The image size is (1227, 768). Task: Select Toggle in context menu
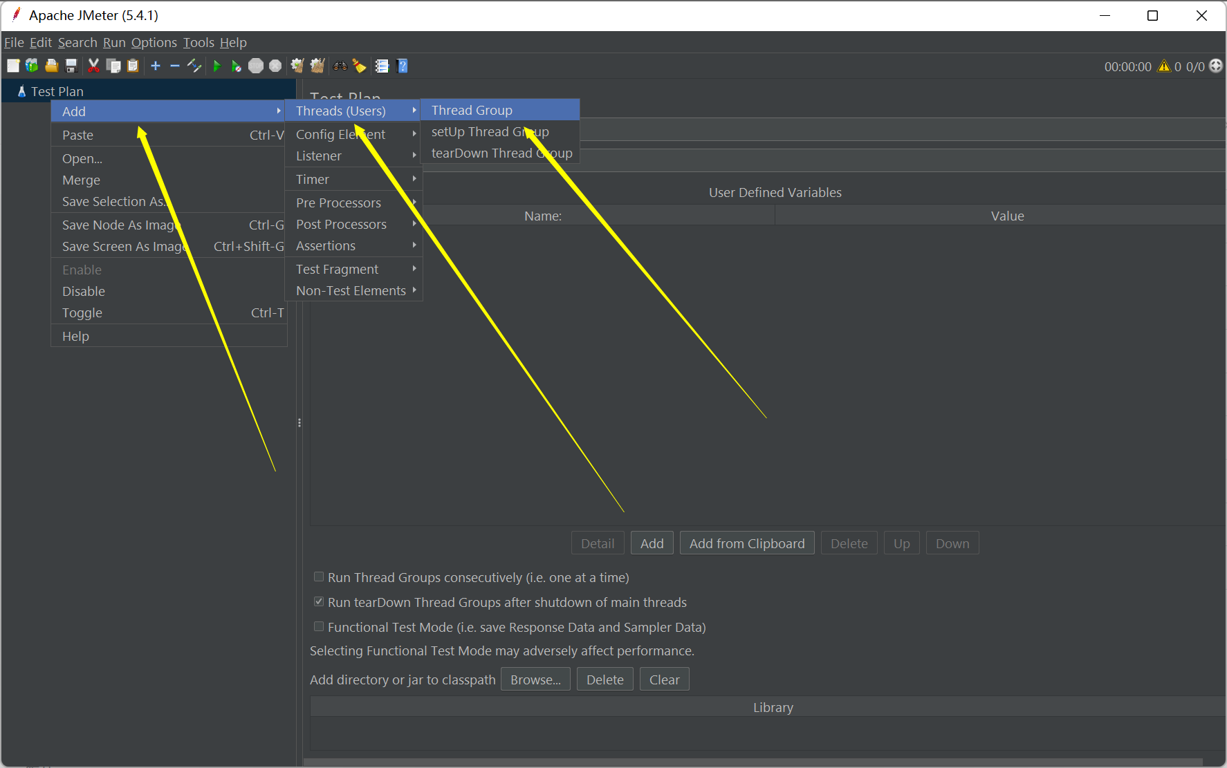point(168,312)
